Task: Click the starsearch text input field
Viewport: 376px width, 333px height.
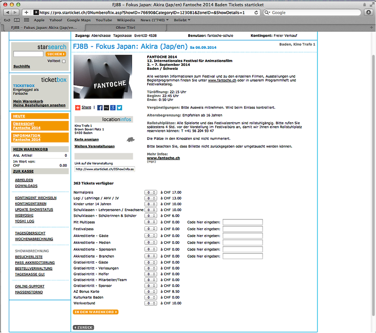Action: click(28, 54)
